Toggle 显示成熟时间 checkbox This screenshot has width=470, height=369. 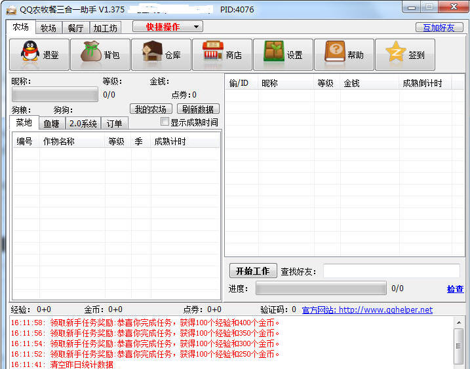[165, 122]
